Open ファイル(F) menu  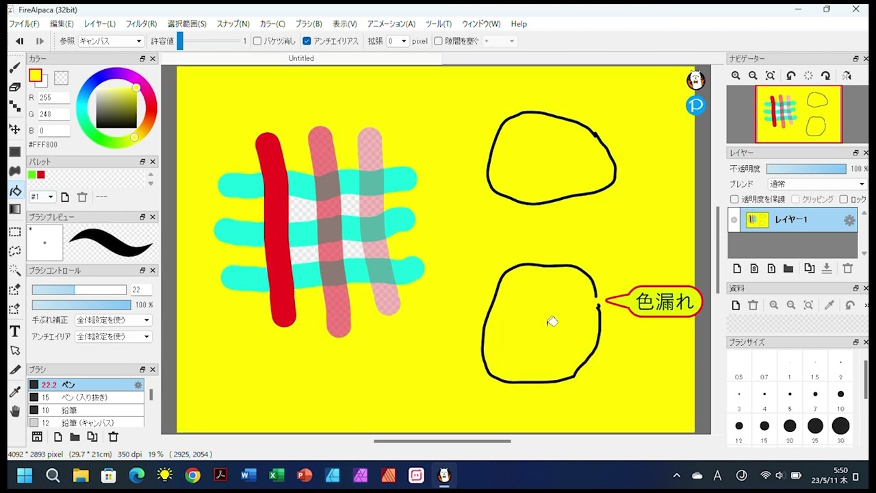[24, 24]
